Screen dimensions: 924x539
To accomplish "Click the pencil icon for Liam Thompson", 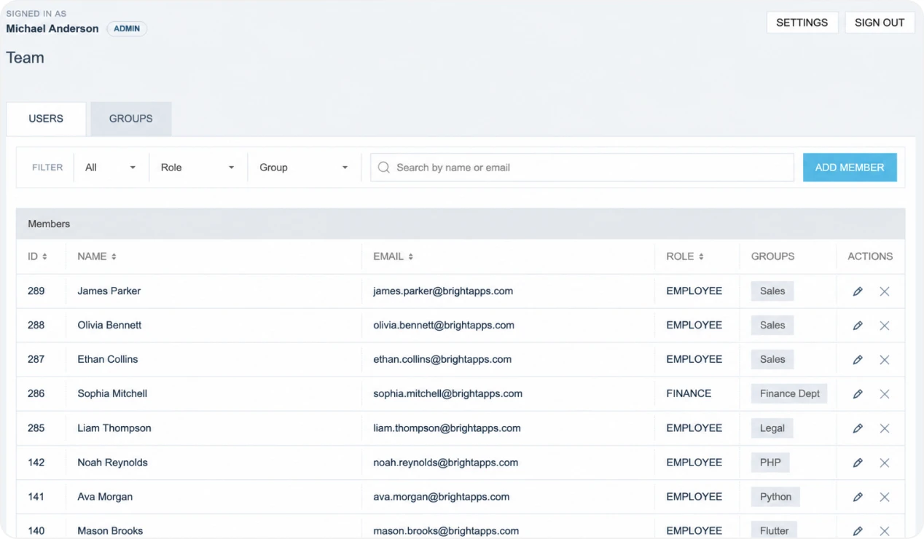I will click(858, 428).
